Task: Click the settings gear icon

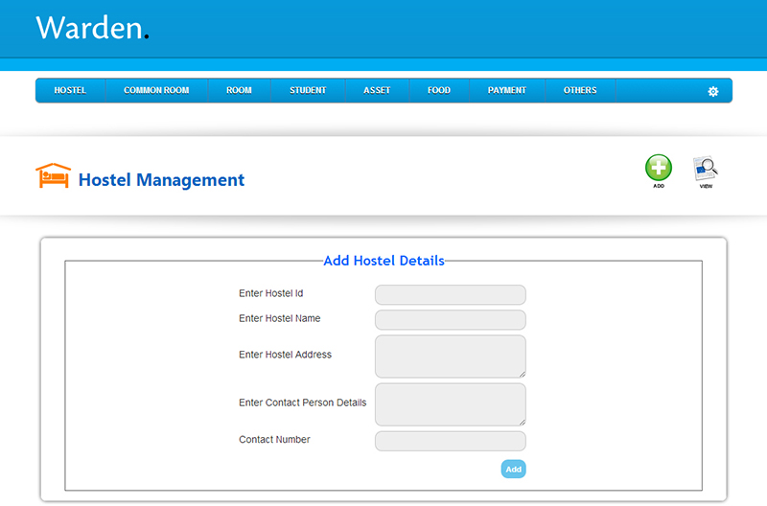Action: (x=712, y=91)
